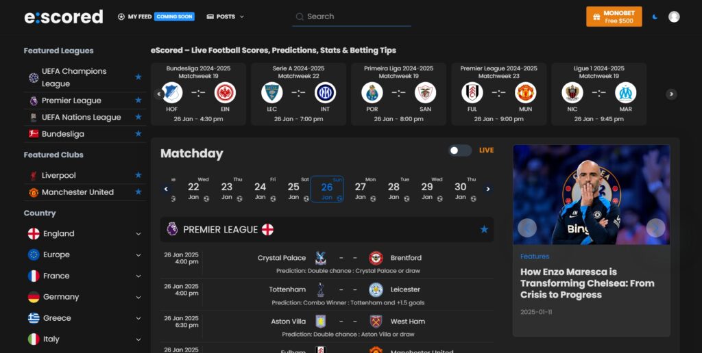This screenshot has height=353, width=702.
Task: Expand the Germany country list
Action: (x=138, y=297)
